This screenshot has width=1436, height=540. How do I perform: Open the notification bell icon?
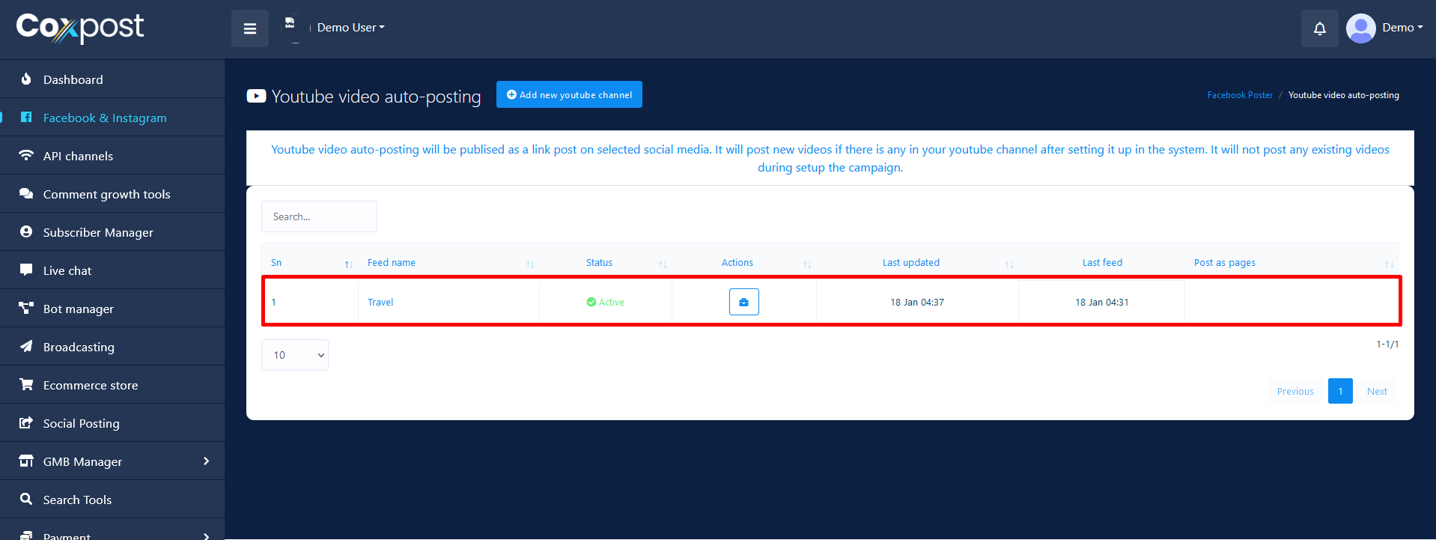tap(1319, 28)
